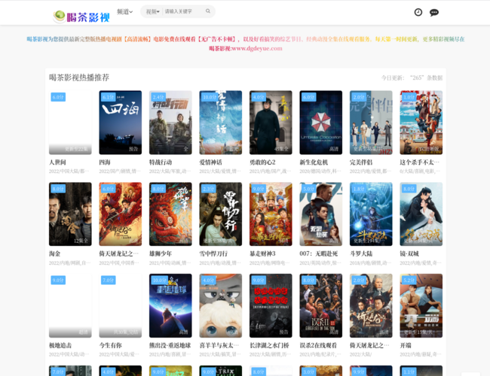490x376 pixels.
Task: Open 爱情神话 poster
Action: [221, 123]
